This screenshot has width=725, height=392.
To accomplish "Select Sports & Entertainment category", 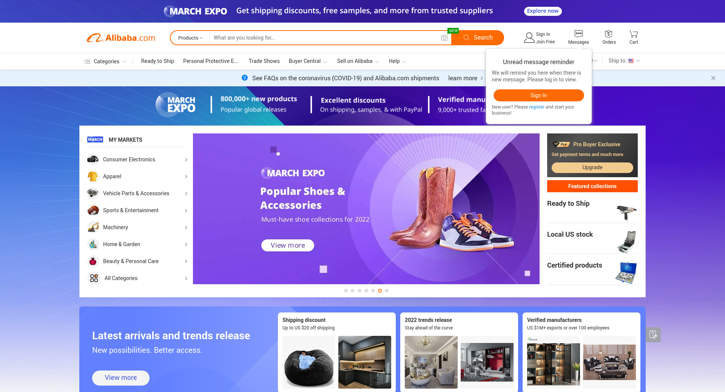I will click(131, 210).
